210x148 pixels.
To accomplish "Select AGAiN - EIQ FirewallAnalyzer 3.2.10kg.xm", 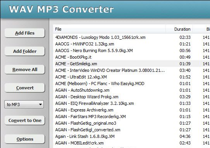I will 95,103.
